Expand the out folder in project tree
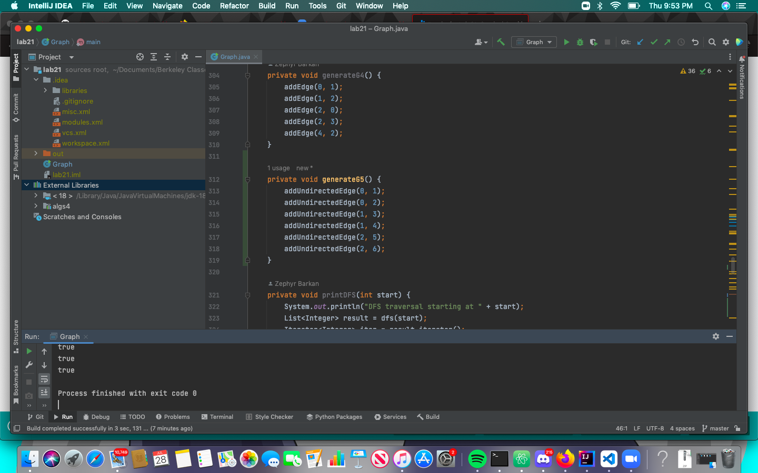This screenshot has height=473, width=758. [x=36, y=153]
